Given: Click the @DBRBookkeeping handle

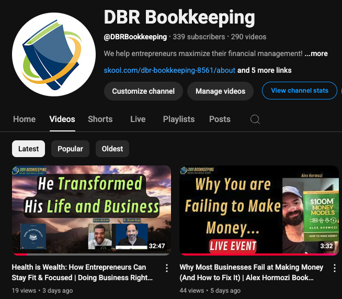Looking at the screenshot, I should [x=135, y=37].
